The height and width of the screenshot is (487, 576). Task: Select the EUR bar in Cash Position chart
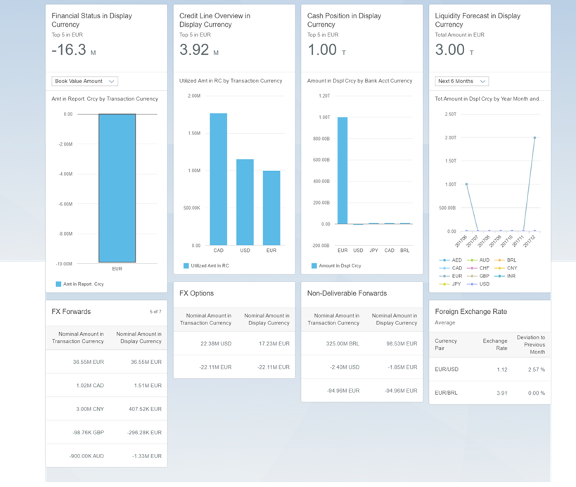343,170
